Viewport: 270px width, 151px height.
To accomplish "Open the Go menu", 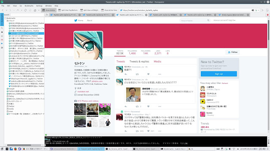I will coord(21,6).
